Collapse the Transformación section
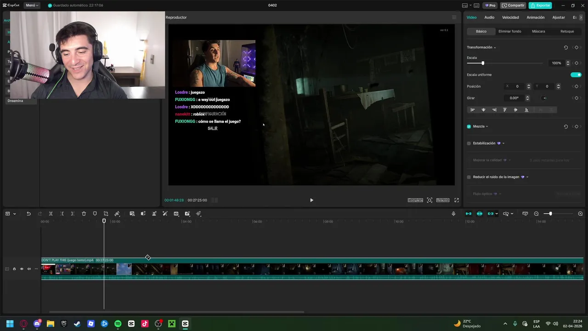This screenshot has width=588, height=331. pyautogui.click(x=495, y=48)
